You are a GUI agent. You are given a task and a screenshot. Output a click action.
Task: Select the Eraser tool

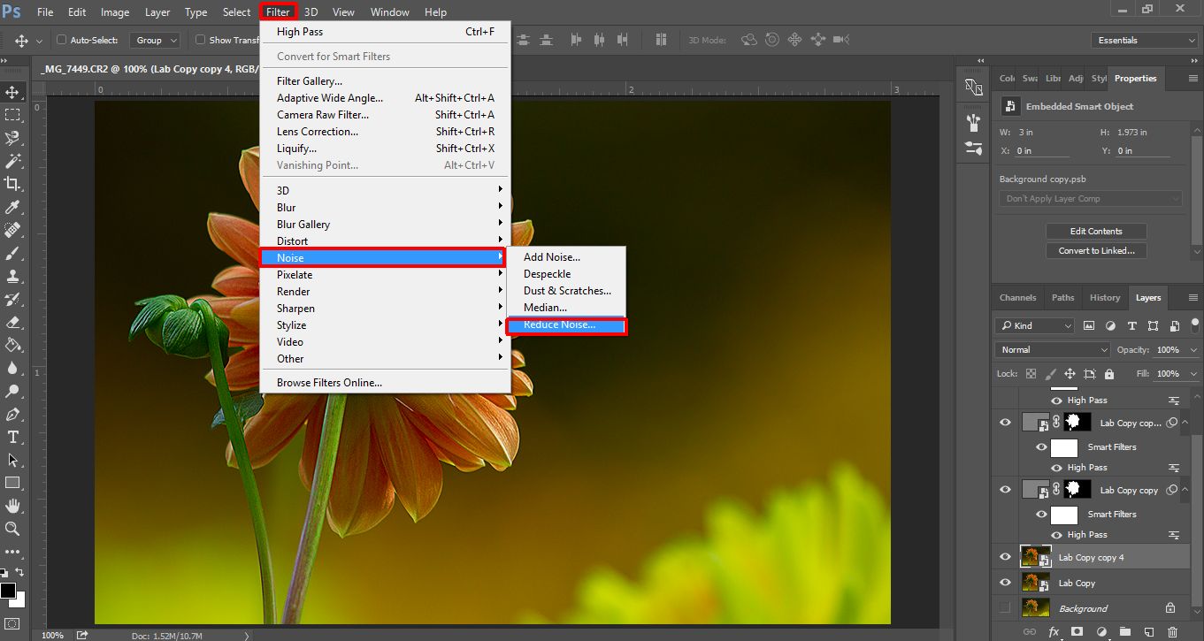click(12, 322)
